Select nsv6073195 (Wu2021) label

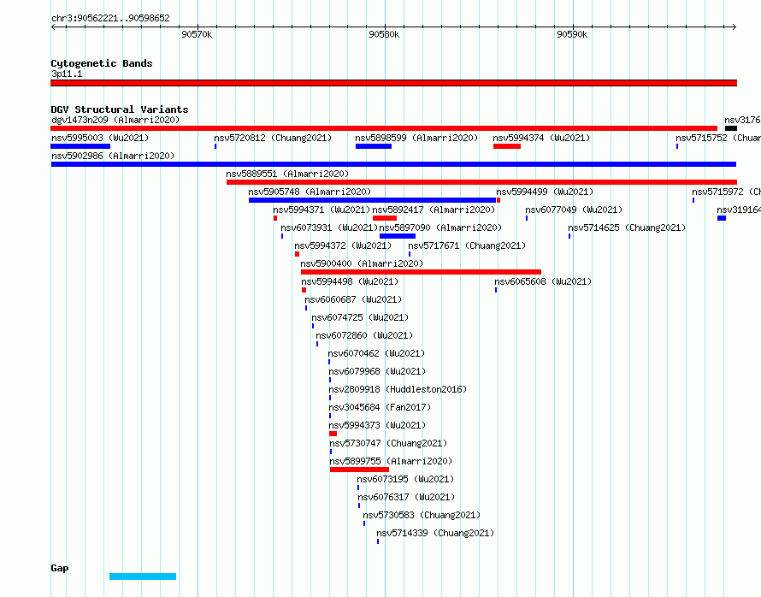coord(406,479)
